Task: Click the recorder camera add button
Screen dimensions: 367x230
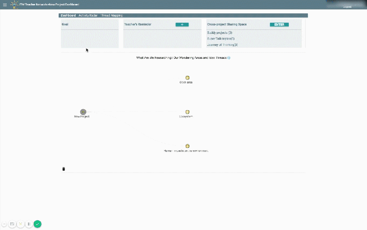Action: [x=12, y=224]
